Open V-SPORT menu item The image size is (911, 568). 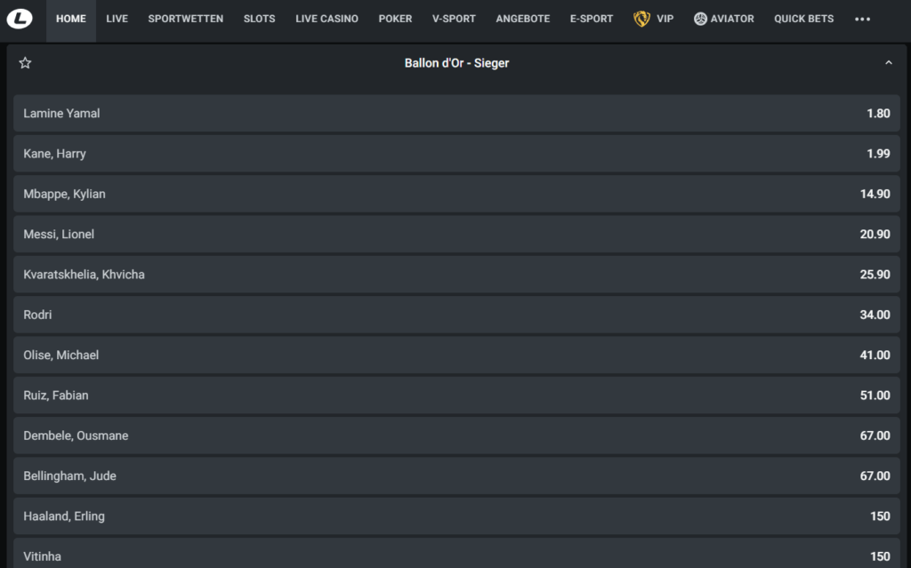[x=454, y=19]
